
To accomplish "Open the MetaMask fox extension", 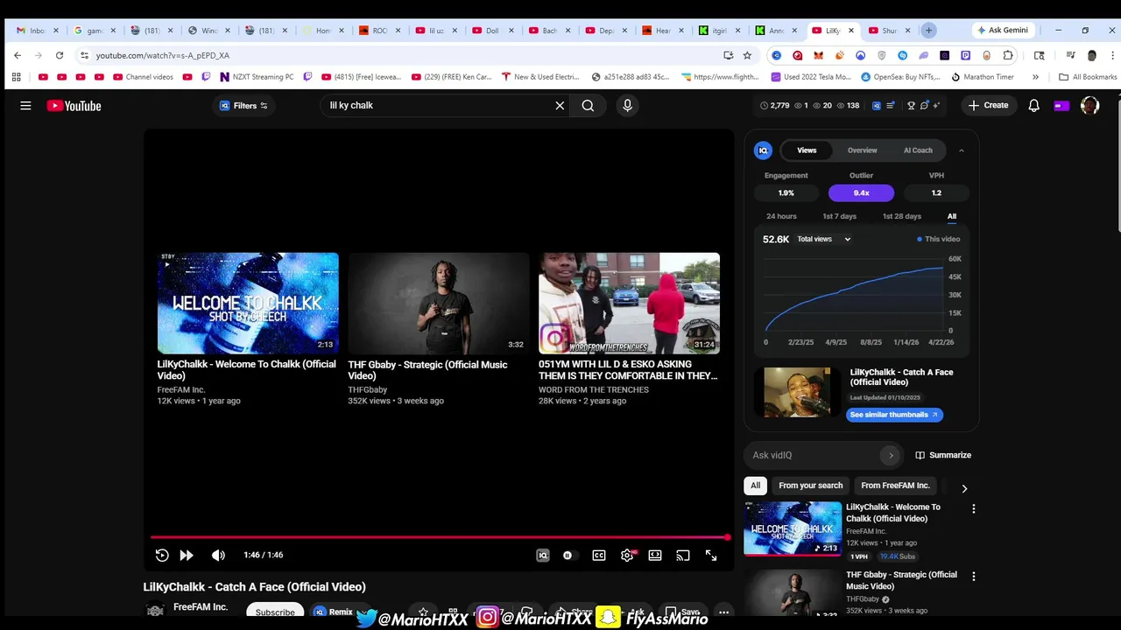I will [818, 55].
